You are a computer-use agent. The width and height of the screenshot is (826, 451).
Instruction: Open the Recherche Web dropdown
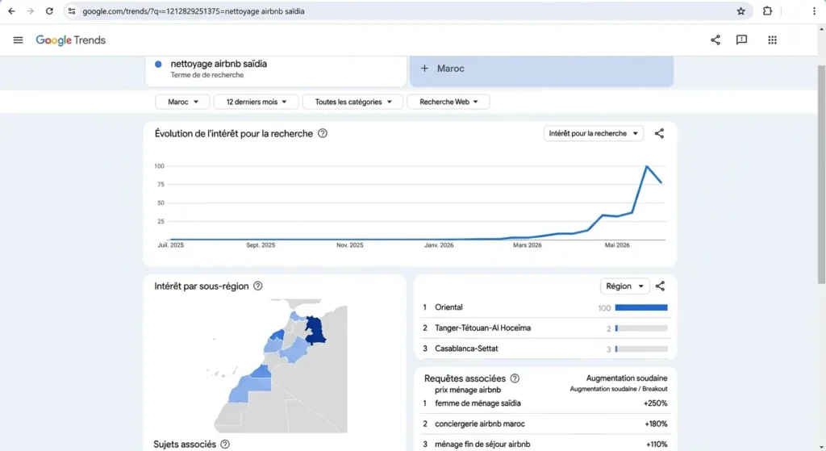pyautogui.click(x=448, y=102)
